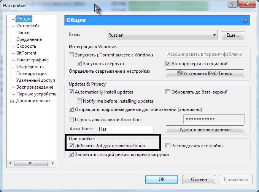Check Распределять все файлы
259x192 pixels.
pyautogui.click(x=168, y=145)
